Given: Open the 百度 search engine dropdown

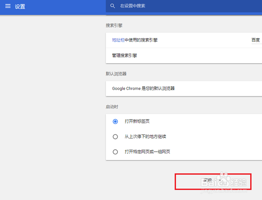Looking at the screenshot, I should (x=256, y=40).
